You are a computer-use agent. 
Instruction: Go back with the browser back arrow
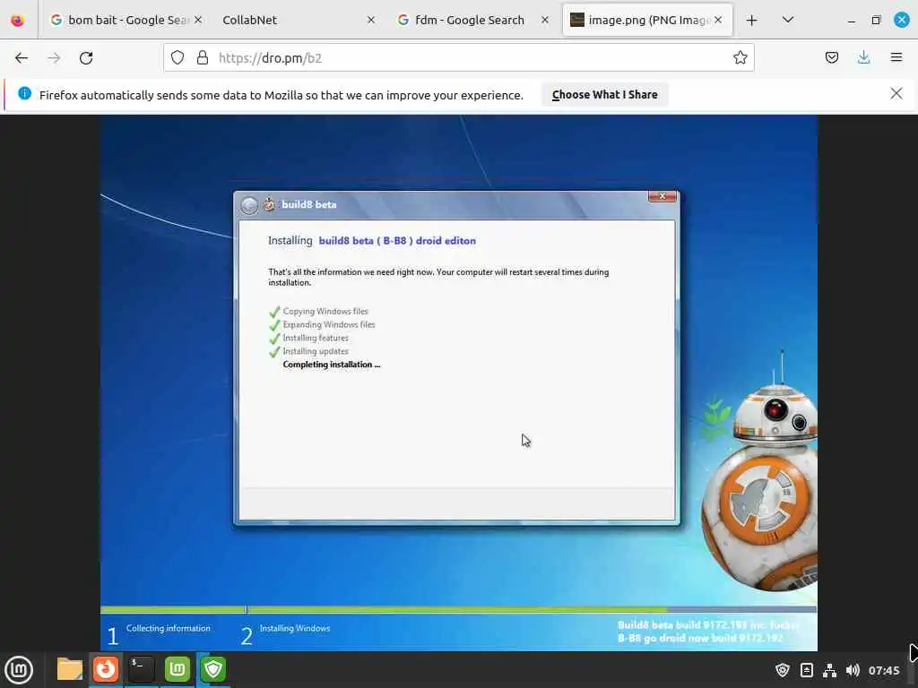click(x=22, y=58)
